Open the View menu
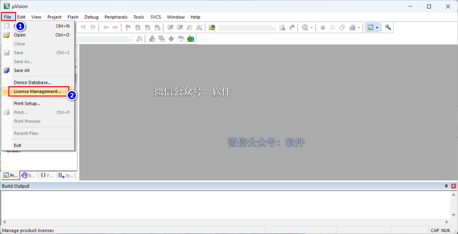Viewport: 458px width, 234px height. tap(36, 17)
